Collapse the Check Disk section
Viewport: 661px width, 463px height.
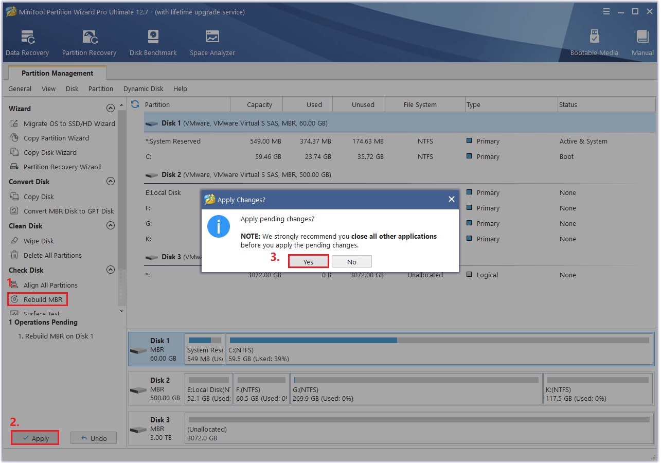point(110,270)
